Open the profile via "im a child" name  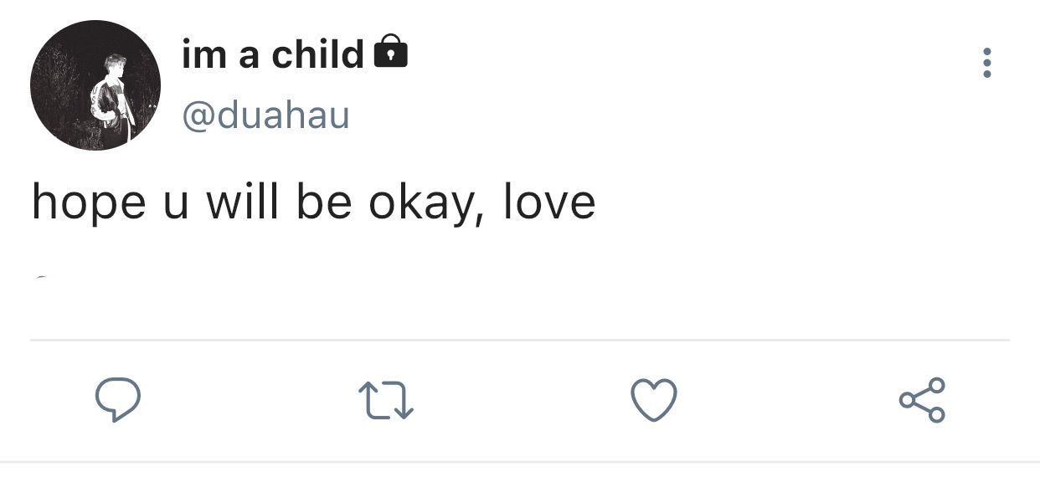pos(273,54)
